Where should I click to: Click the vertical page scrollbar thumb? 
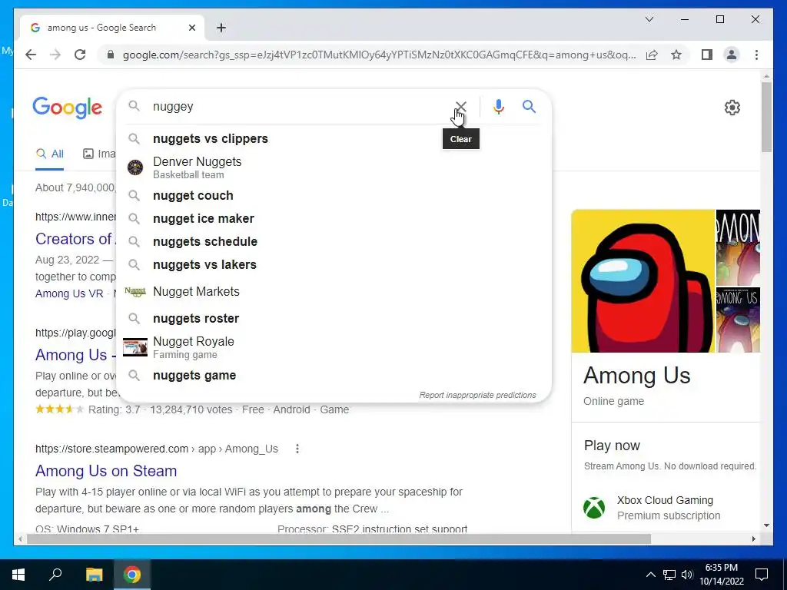766,117
